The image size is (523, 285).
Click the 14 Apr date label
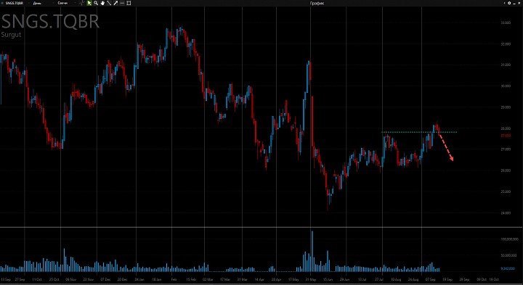[x=259, y=279]
